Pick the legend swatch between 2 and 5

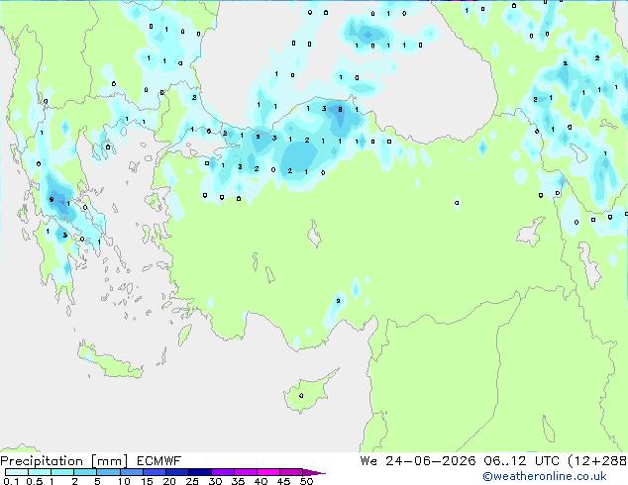(85, 472)
